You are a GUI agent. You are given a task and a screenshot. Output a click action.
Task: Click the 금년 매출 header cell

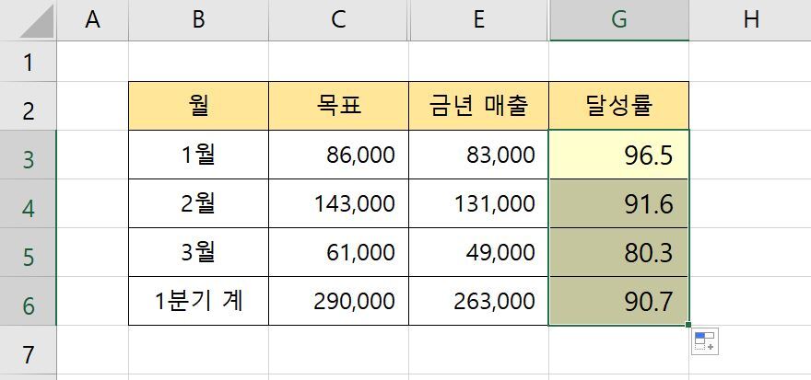click(x=479, y=106)
